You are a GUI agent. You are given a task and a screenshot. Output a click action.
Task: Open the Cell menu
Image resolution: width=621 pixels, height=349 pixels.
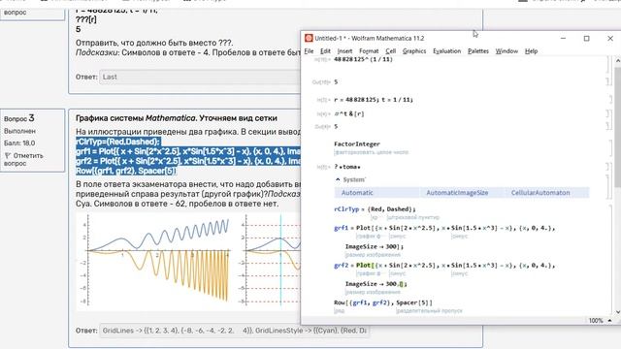point(390,51)
